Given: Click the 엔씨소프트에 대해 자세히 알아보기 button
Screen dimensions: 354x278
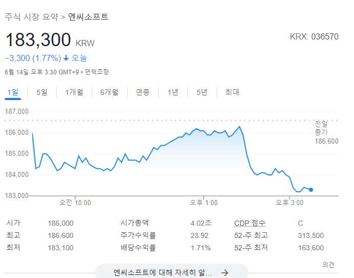Looking at the screenshot, I should click(163, 273).
